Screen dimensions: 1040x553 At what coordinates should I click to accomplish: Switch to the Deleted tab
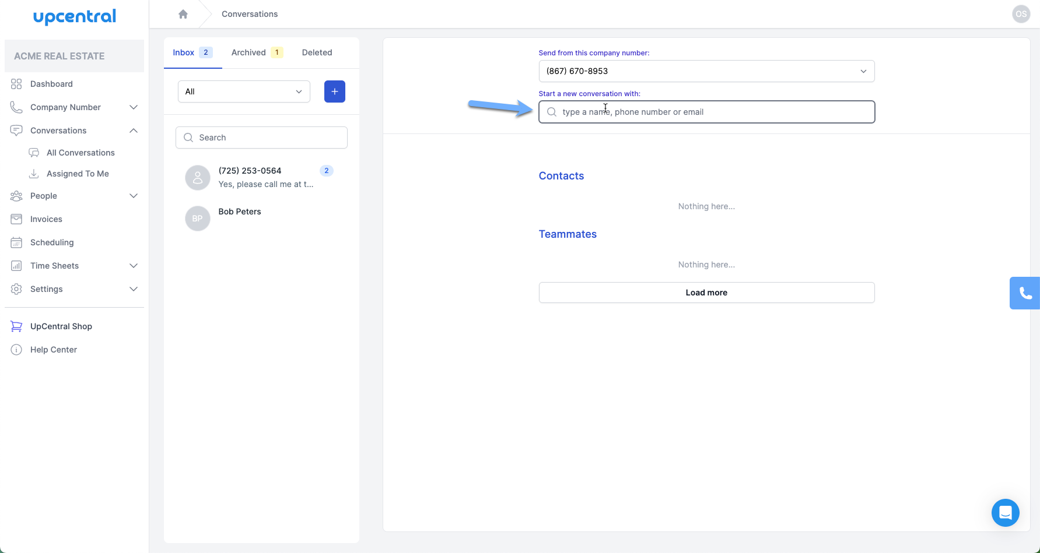coord(317,52)
